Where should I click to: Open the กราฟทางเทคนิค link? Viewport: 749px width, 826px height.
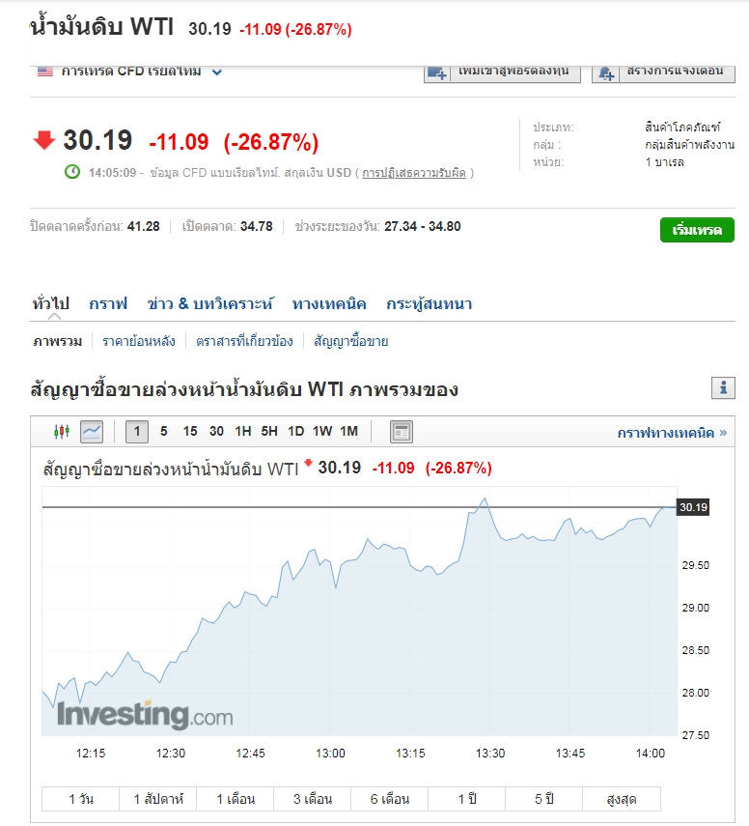(672, 433)
